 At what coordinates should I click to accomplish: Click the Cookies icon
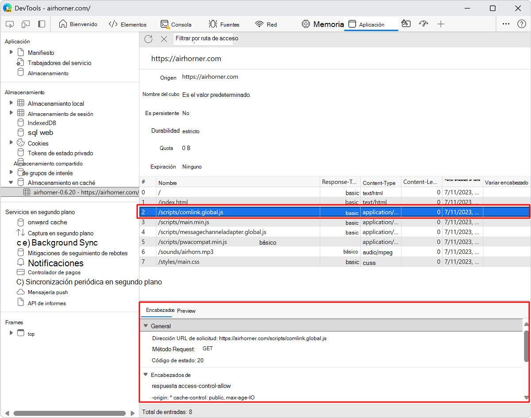tap(20, 142)
